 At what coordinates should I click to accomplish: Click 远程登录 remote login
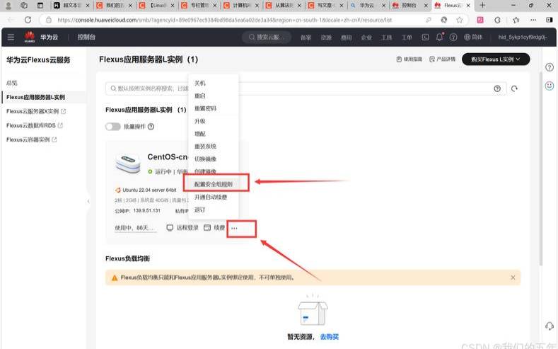point(182,227)
